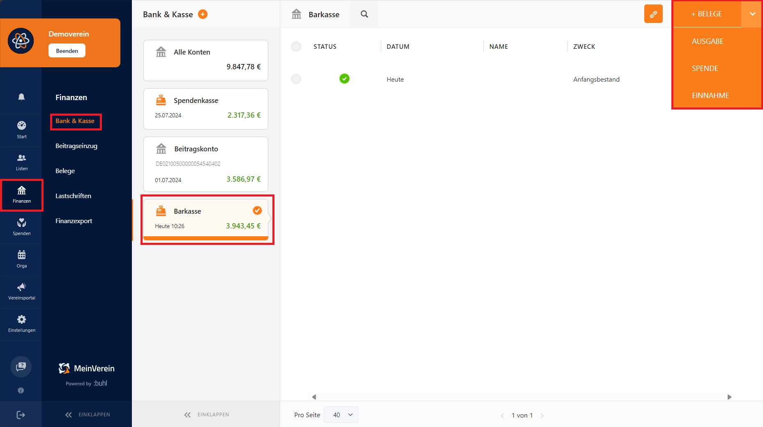Open Beitragseinzug menu item
This screenshot has height=427, width=763.
coord(76,146)
